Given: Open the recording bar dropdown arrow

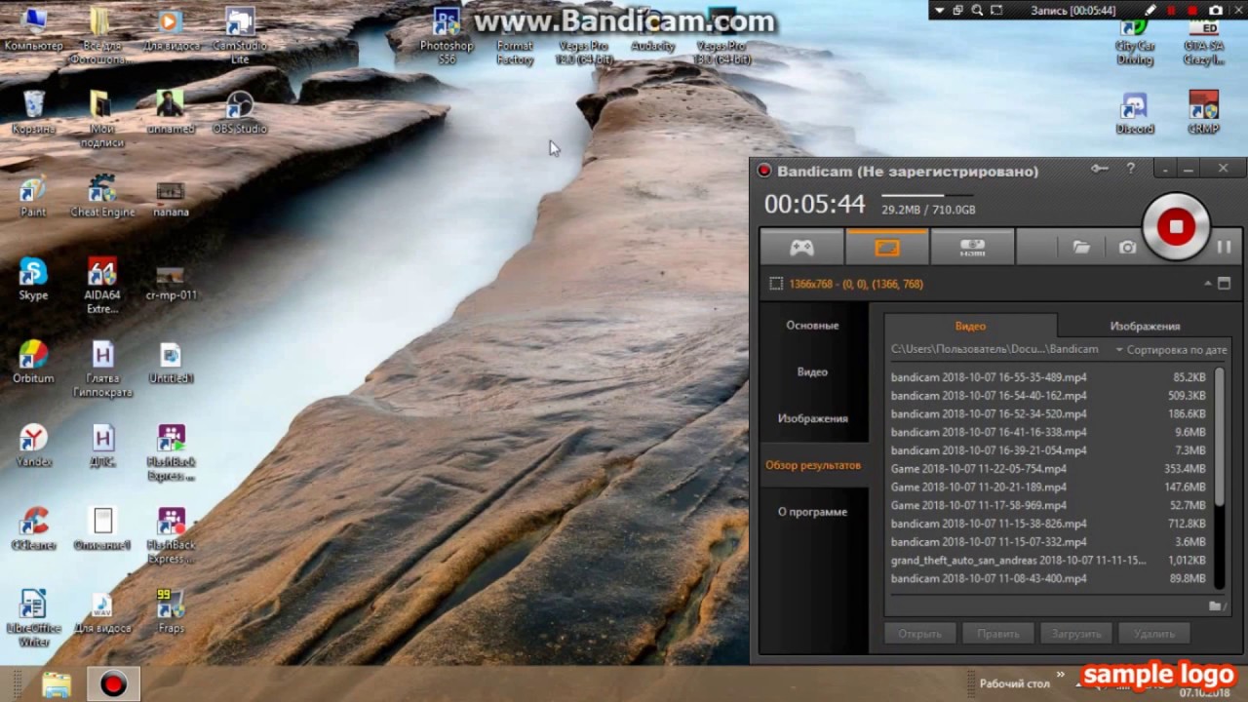Looking at the screenshot, I should point(940,11).
